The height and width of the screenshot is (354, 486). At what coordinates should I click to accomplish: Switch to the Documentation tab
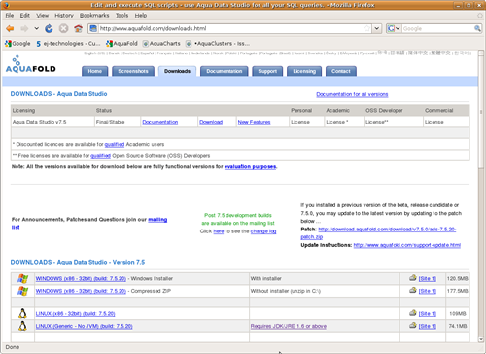click(225, 71)
